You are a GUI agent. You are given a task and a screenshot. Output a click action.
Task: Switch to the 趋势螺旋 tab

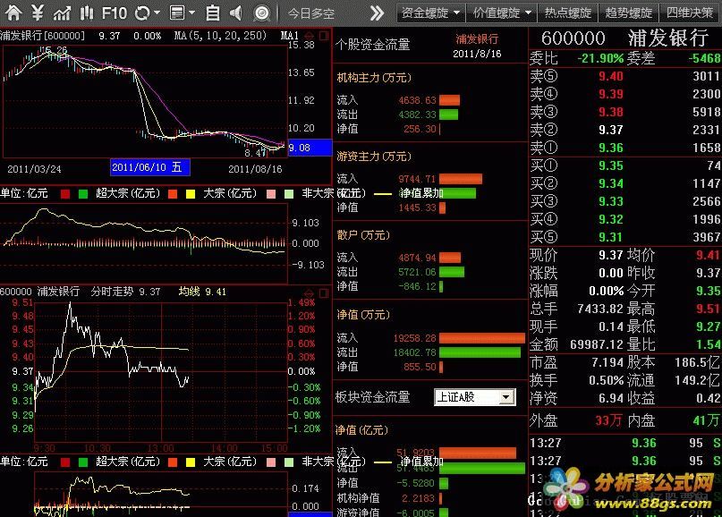(629, 13)
